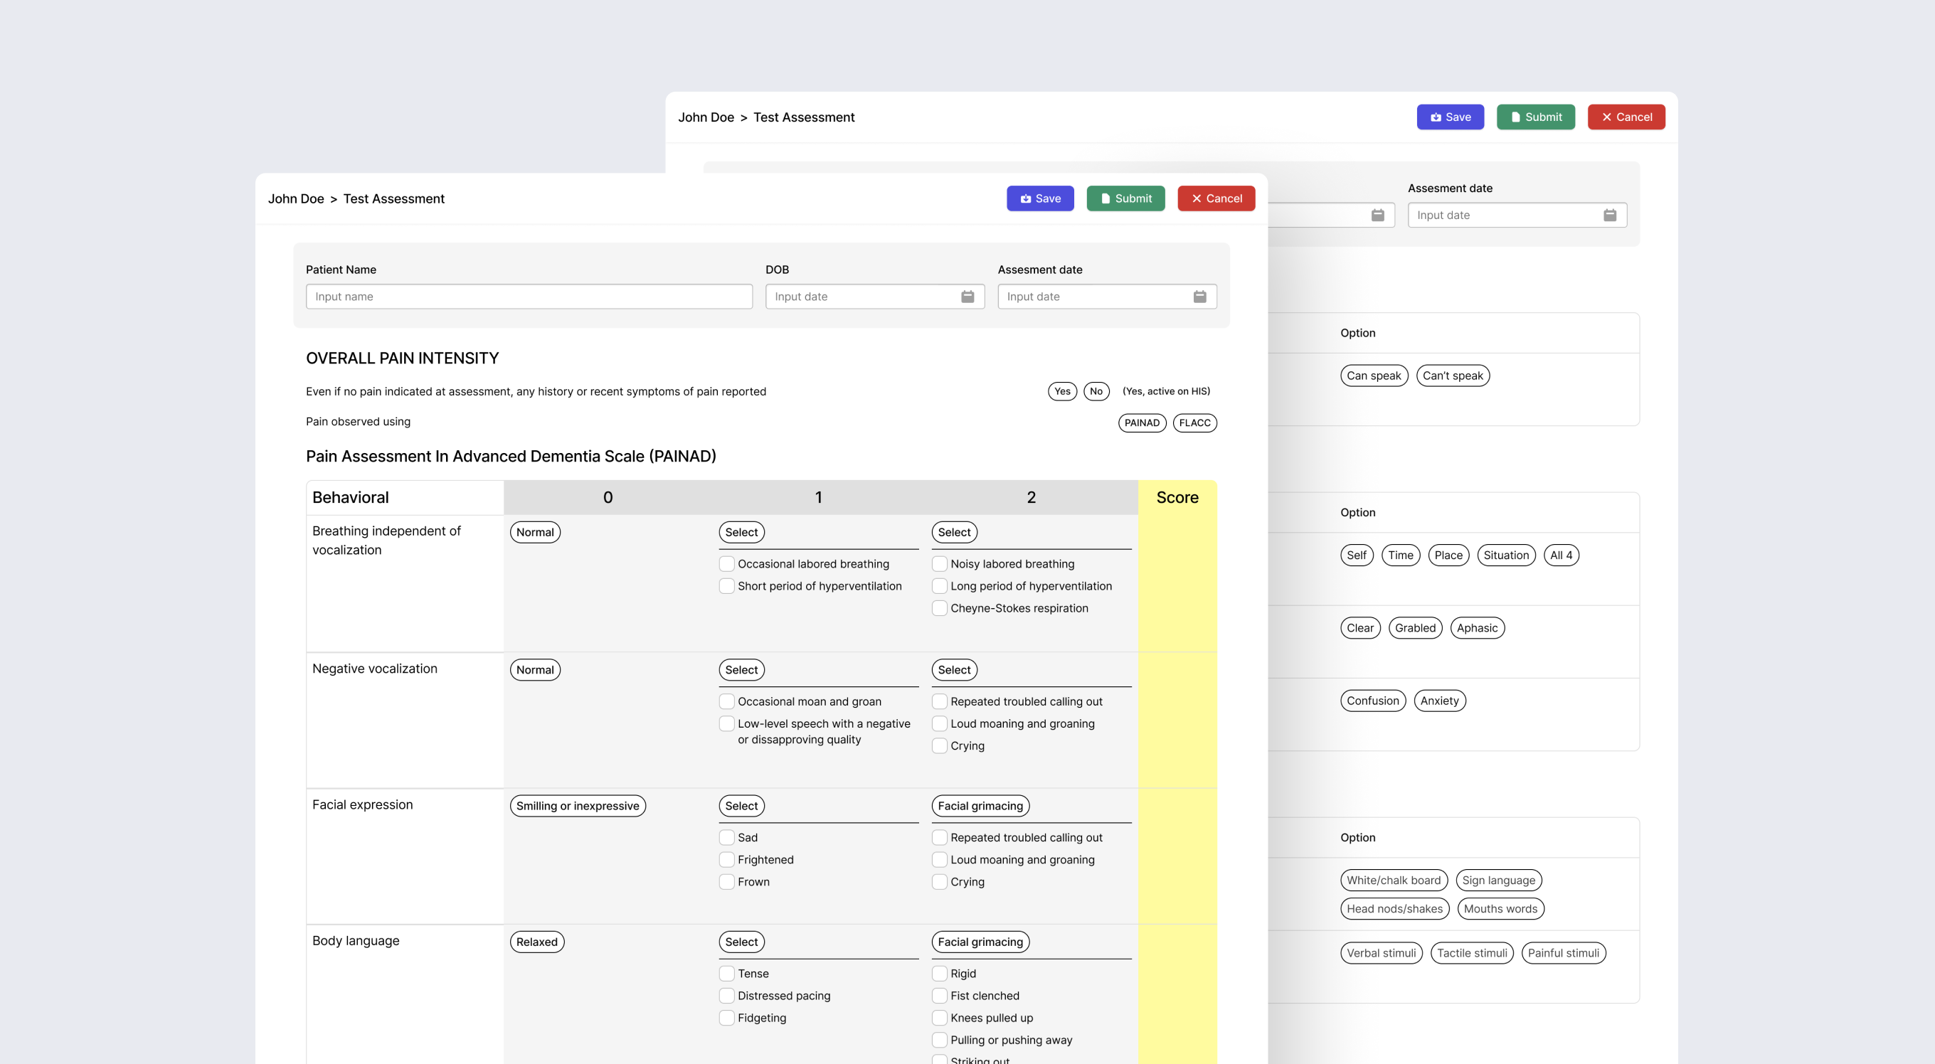This screenshot has height=1064, width=1935.
Task: Select the Aphasic chip
Action: click(x=1477, y=628)
